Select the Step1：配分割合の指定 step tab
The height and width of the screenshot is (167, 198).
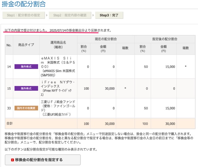click(24, 15)
